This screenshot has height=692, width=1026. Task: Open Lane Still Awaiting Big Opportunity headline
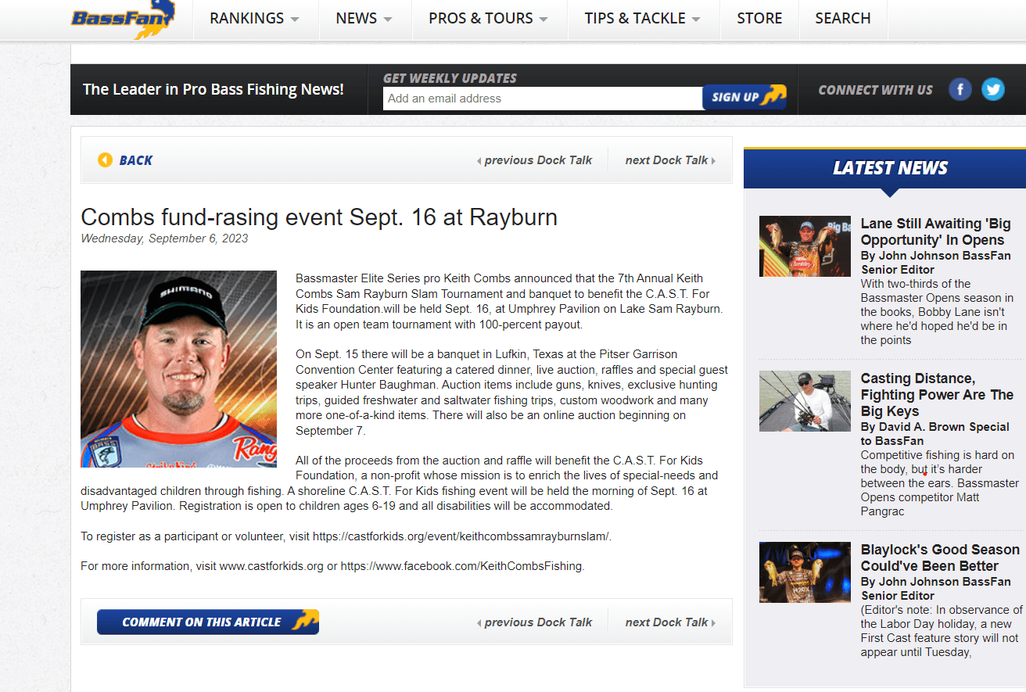pos(935,232)
